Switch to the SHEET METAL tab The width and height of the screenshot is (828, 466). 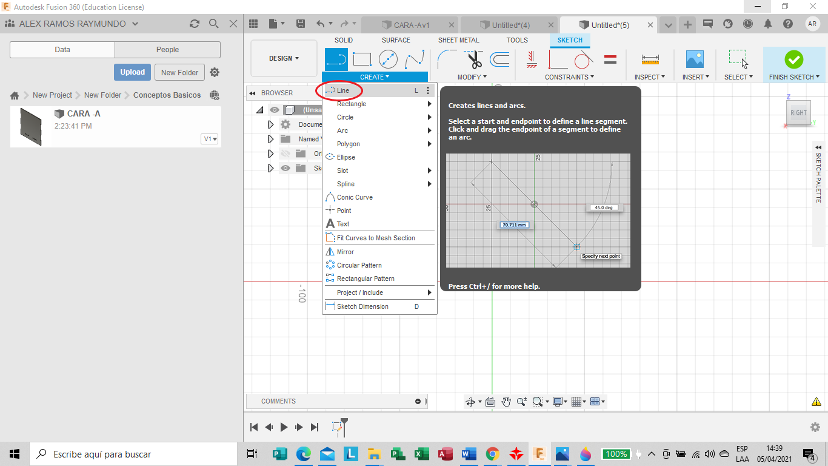[x=459, y=40]
